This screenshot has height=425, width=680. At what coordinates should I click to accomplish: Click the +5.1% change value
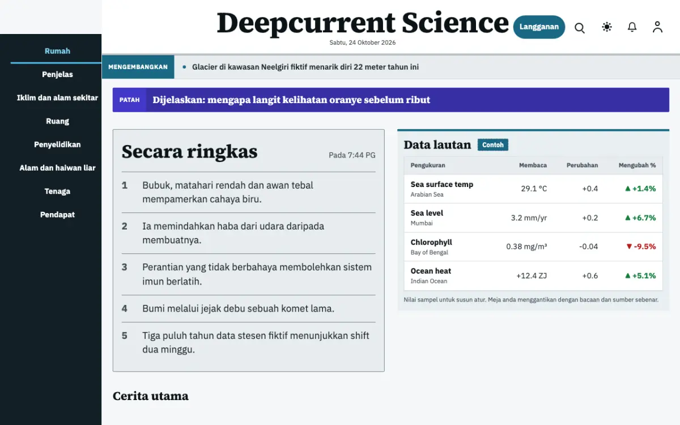(640, 275)
